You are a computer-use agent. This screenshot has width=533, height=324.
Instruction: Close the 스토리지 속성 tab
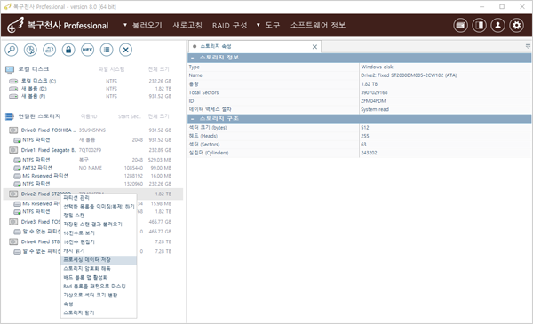coord(314,47)
